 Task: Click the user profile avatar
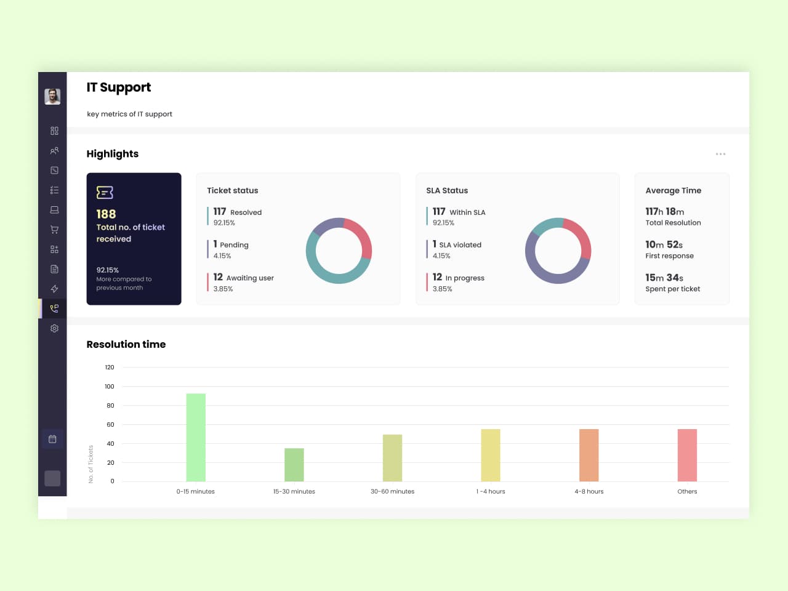point(52,97)
